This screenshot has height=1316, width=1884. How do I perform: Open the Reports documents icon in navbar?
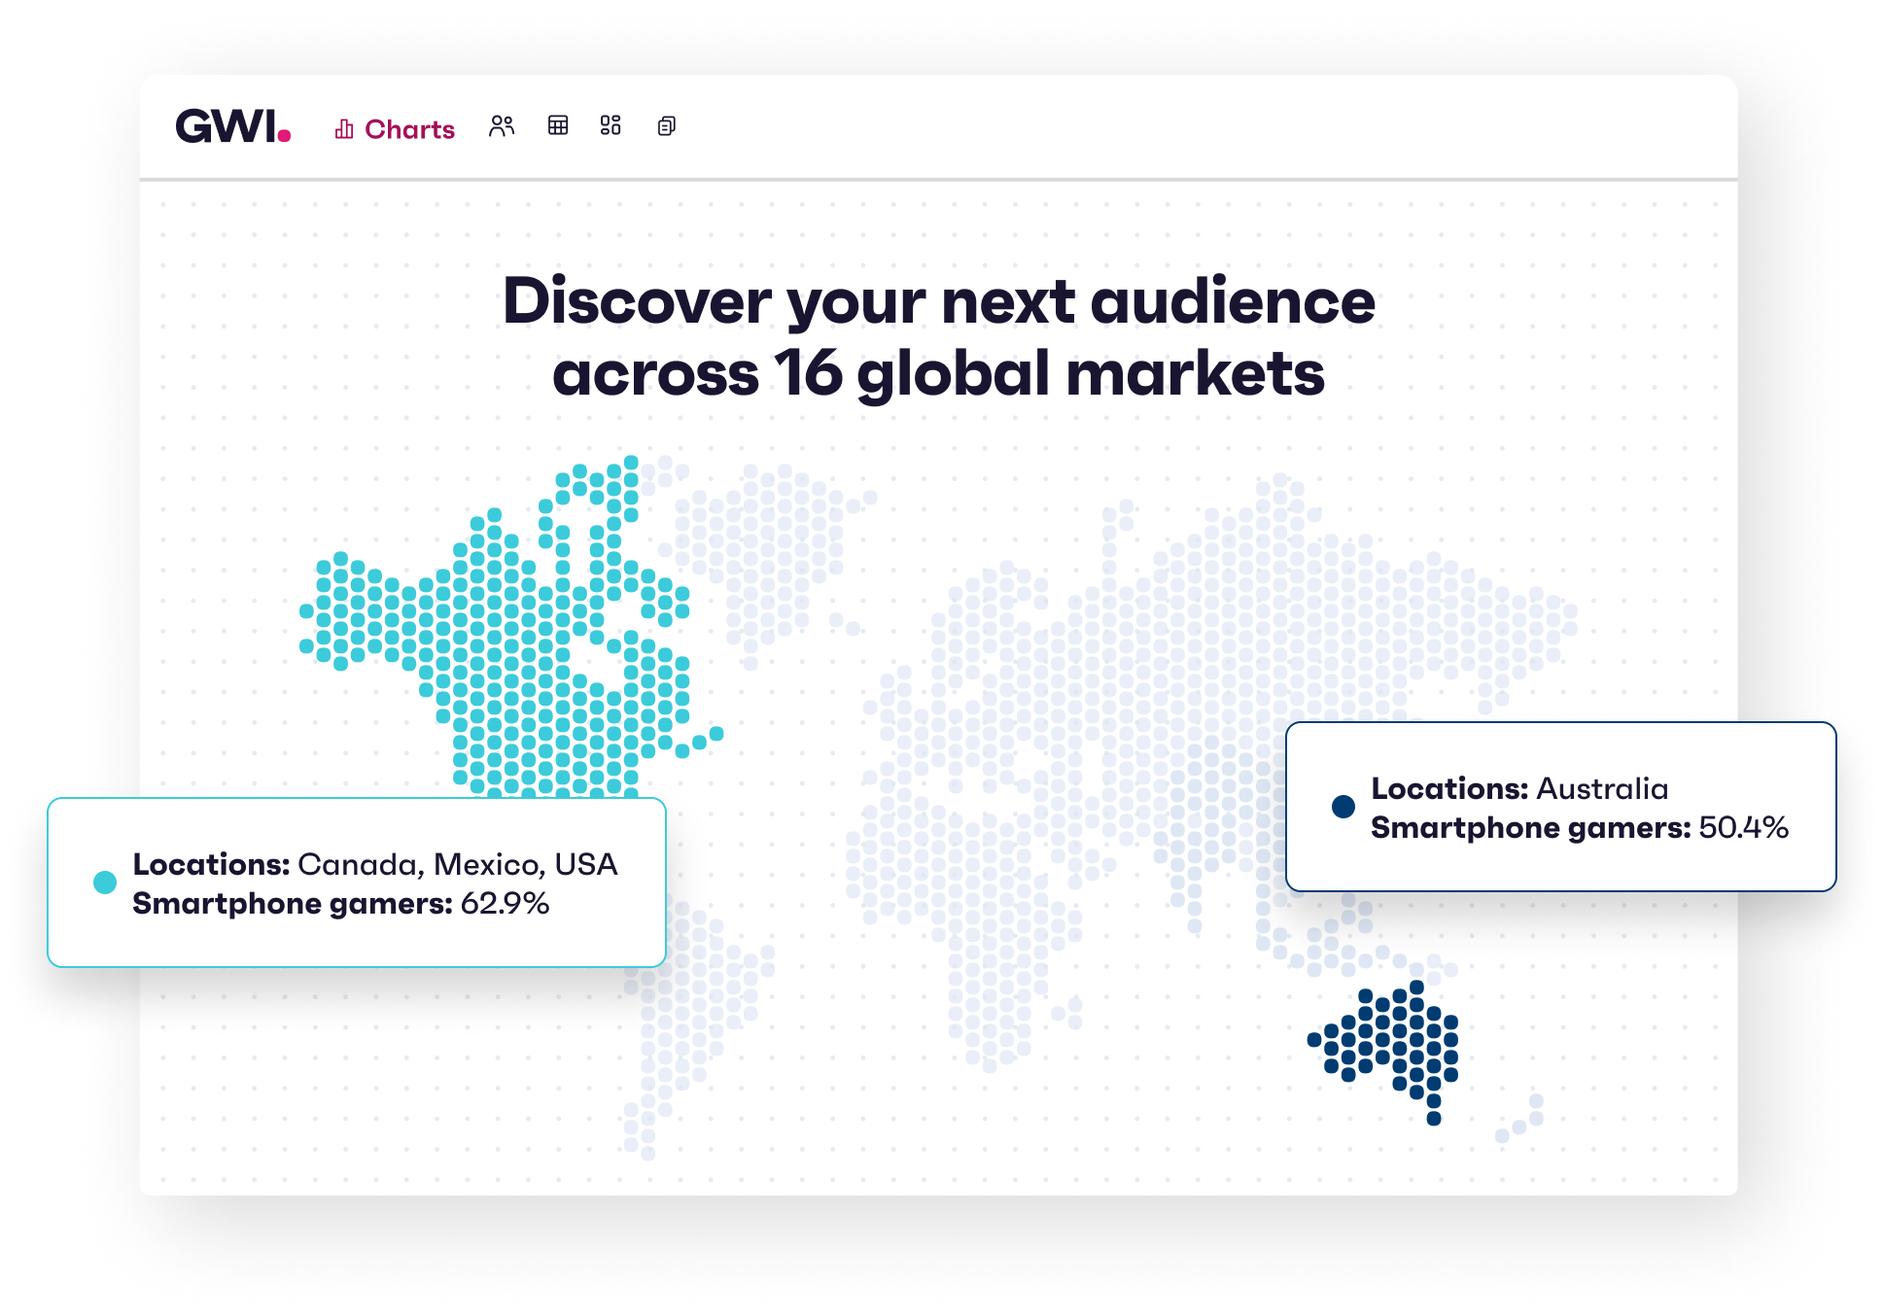point(666,126)
